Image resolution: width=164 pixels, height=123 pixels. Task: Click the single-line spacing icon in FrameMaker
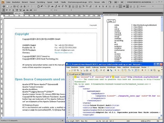127,7
